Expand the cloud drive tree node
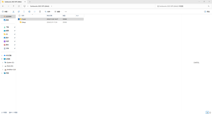The image size is (212, 114). tap(2, 55)
